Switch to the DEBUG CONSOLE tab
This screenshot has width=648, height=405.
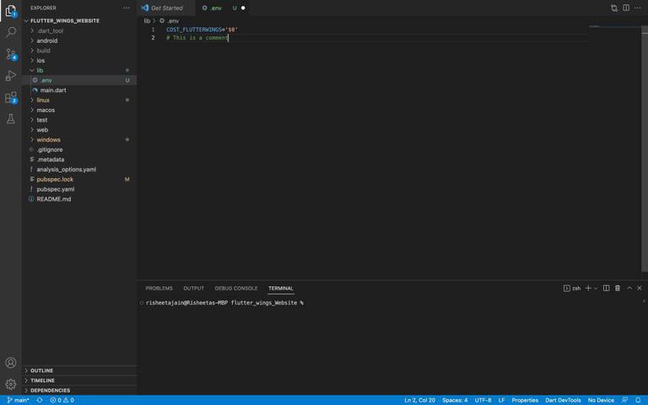coord(236,288)
